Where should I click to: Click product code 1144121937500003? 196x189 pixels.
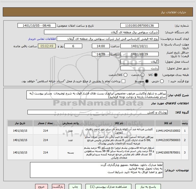(168, 140)
